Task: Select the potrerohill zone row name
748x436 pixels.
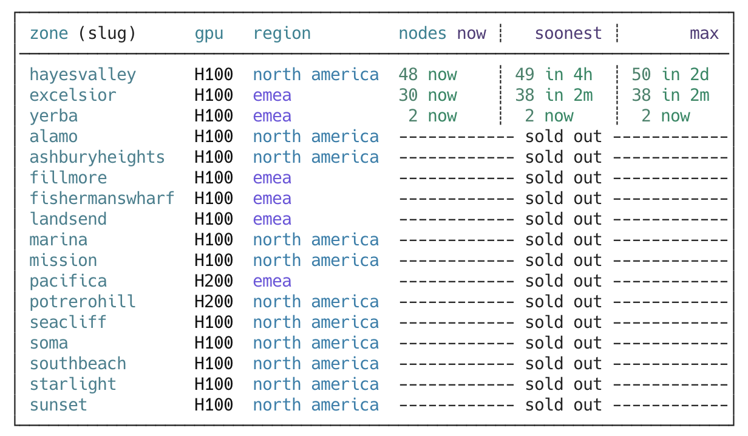Action: (x=83, y=302)
